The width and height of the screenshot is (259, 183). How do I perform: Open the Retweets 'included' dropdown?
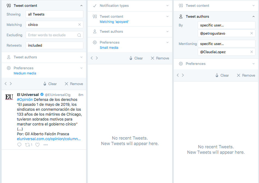pyautogui.click(x=54, y=45)
